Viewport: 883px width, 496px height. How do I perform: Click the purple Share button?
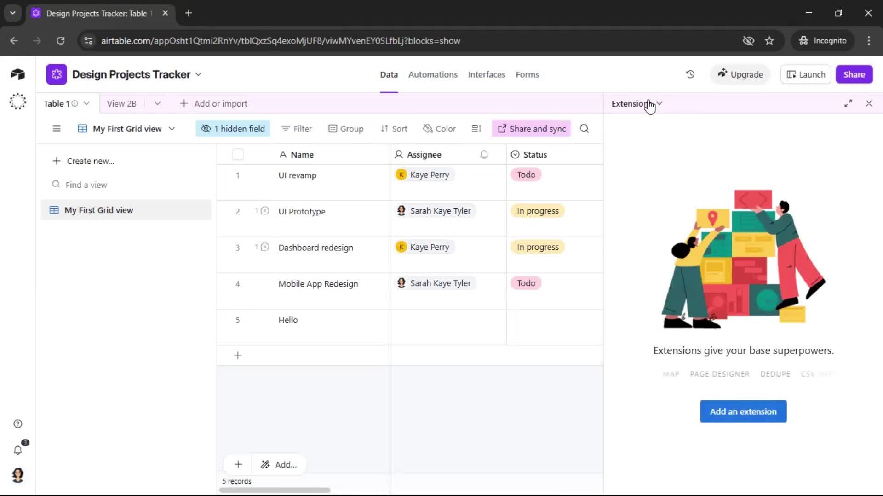click(x=854, y=74)
